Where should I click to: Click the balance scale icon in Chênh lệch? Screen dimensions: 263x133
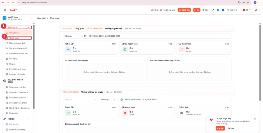click(181, 113)
